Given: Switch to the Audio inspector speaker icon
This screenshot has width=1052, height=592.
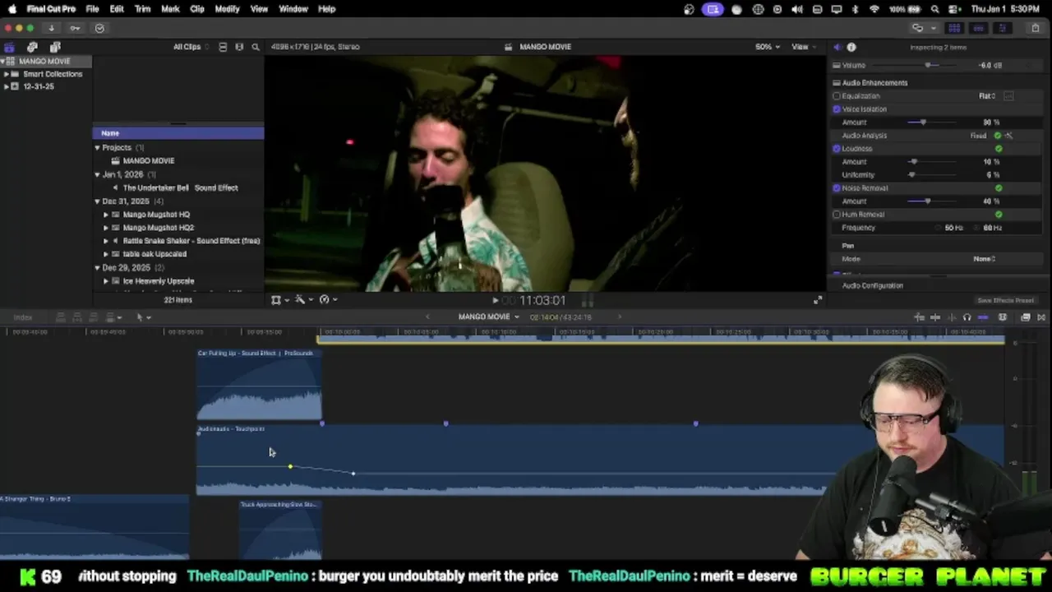Looking at the screenshot, I should [x=837, y=47].
